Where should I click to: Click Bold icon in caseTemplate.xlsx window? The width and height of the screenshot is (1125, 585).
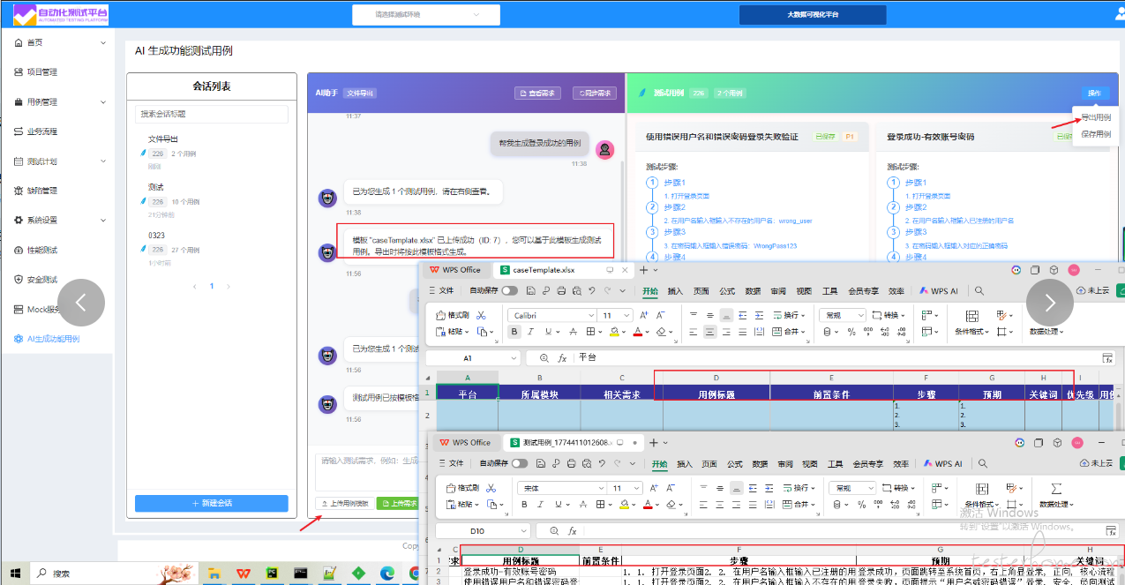tap(514, 332)
